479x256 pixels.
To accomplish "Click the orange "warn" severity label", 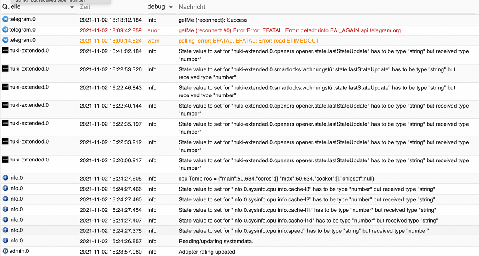I will [154, 41].
